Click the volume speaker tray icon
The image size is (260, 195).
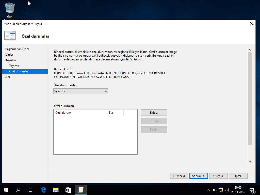(226, 190)
